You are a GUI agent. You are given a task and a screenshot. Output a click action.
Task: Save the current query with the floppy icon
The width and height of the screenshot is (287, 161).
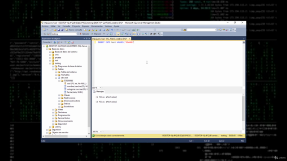(x=59, y=30)
